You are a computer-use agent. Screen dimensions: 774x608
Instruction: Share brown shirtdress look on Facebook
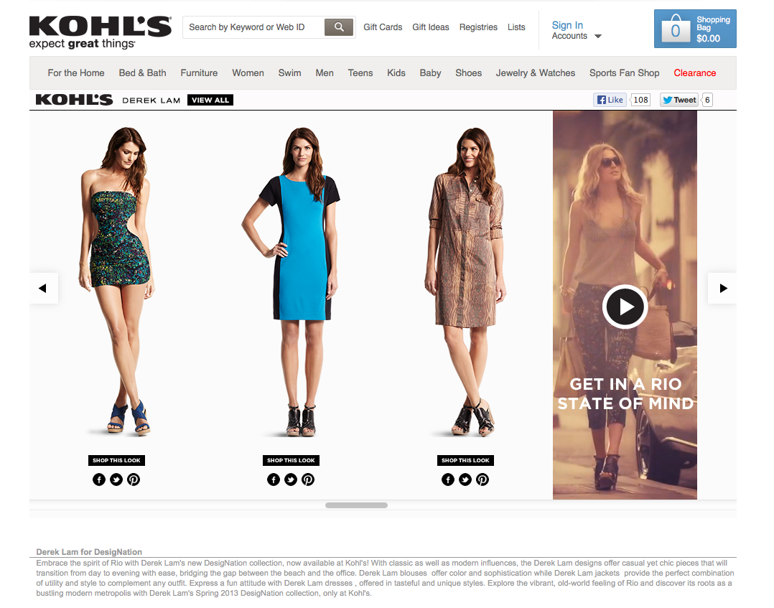[x=448, y=480]
